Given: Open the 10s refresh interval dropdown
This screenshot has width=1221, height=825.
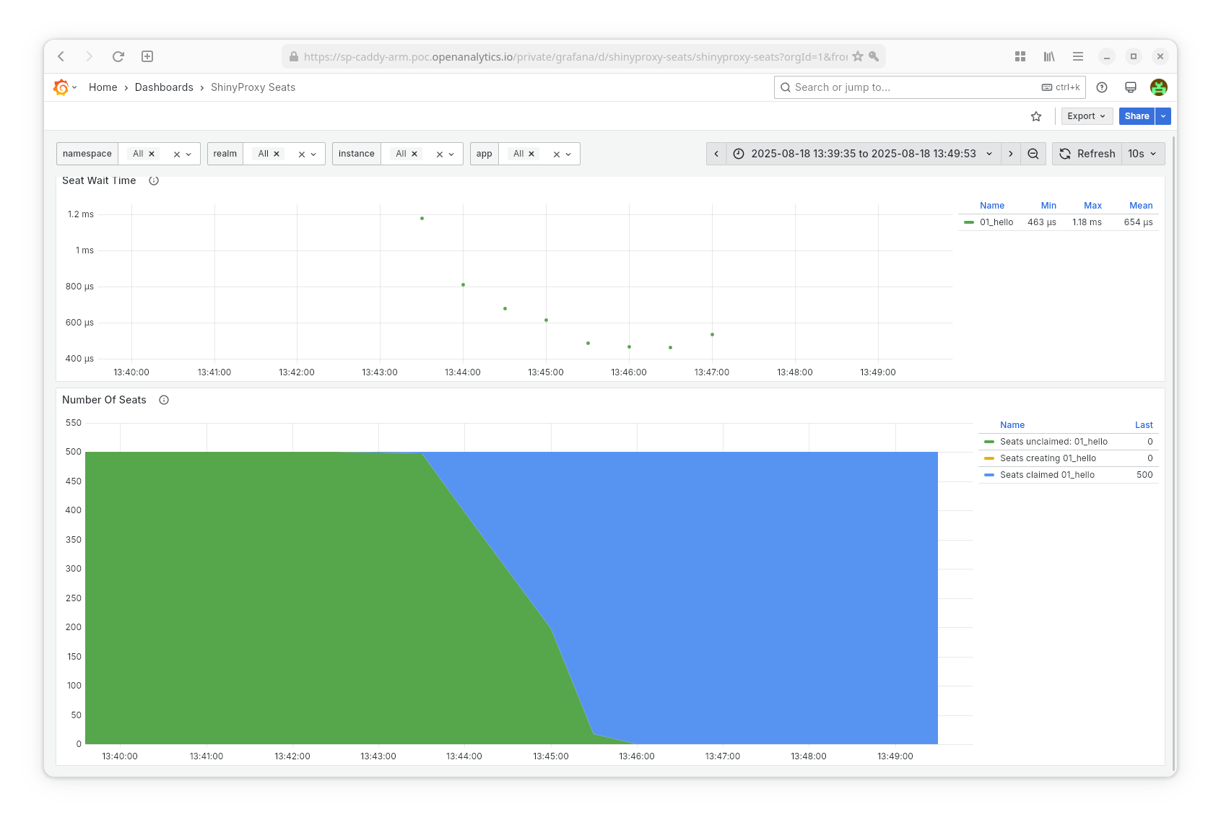Looking at the screenshot, I should coord(1143,154).
